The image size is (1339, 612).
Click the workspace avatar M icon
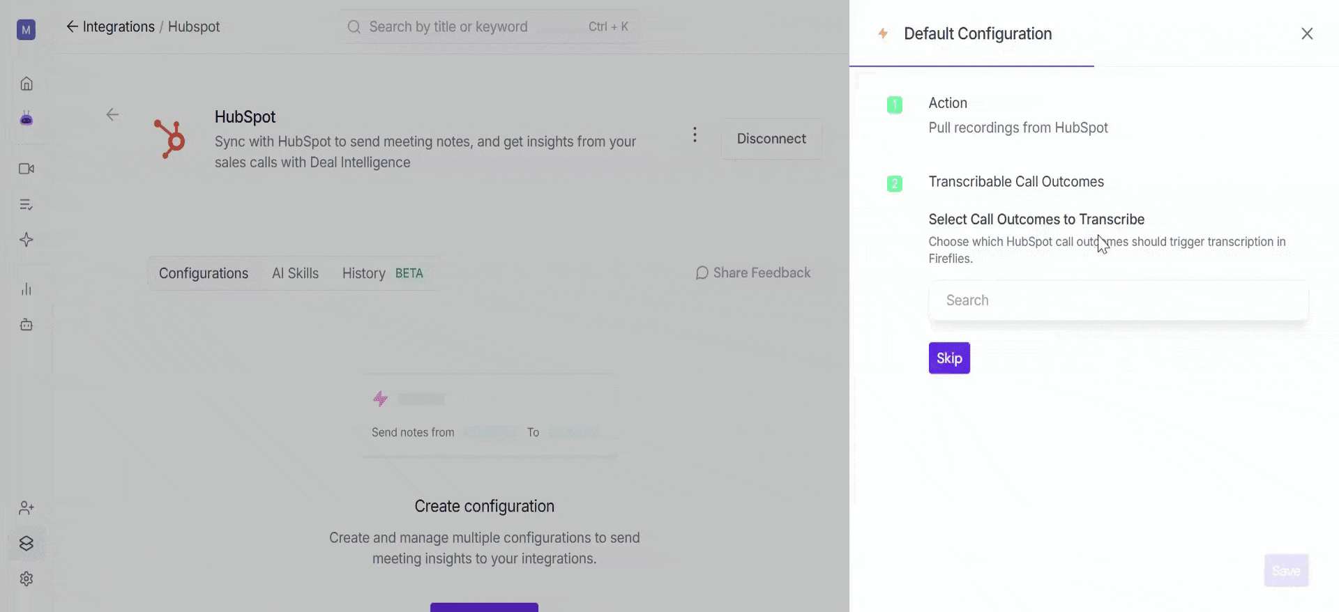pyautogui.click(x=26, y=30)
